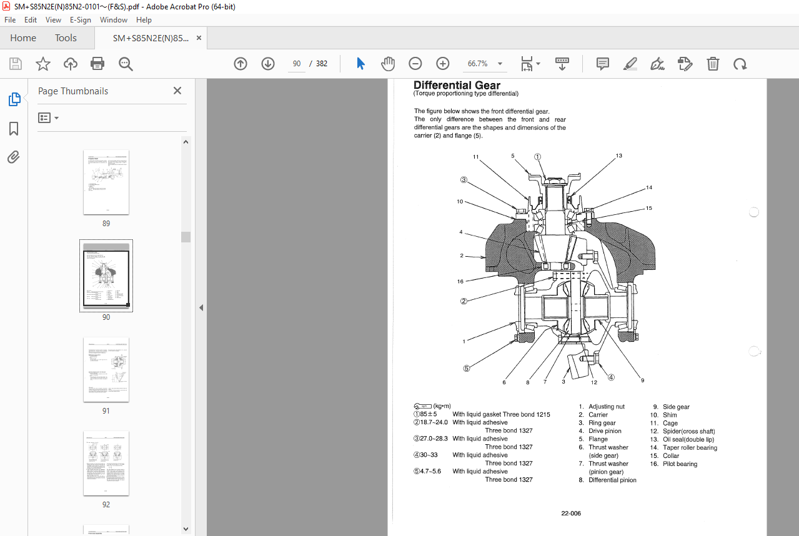Select the page 92 thumbnail

[106, 463]
